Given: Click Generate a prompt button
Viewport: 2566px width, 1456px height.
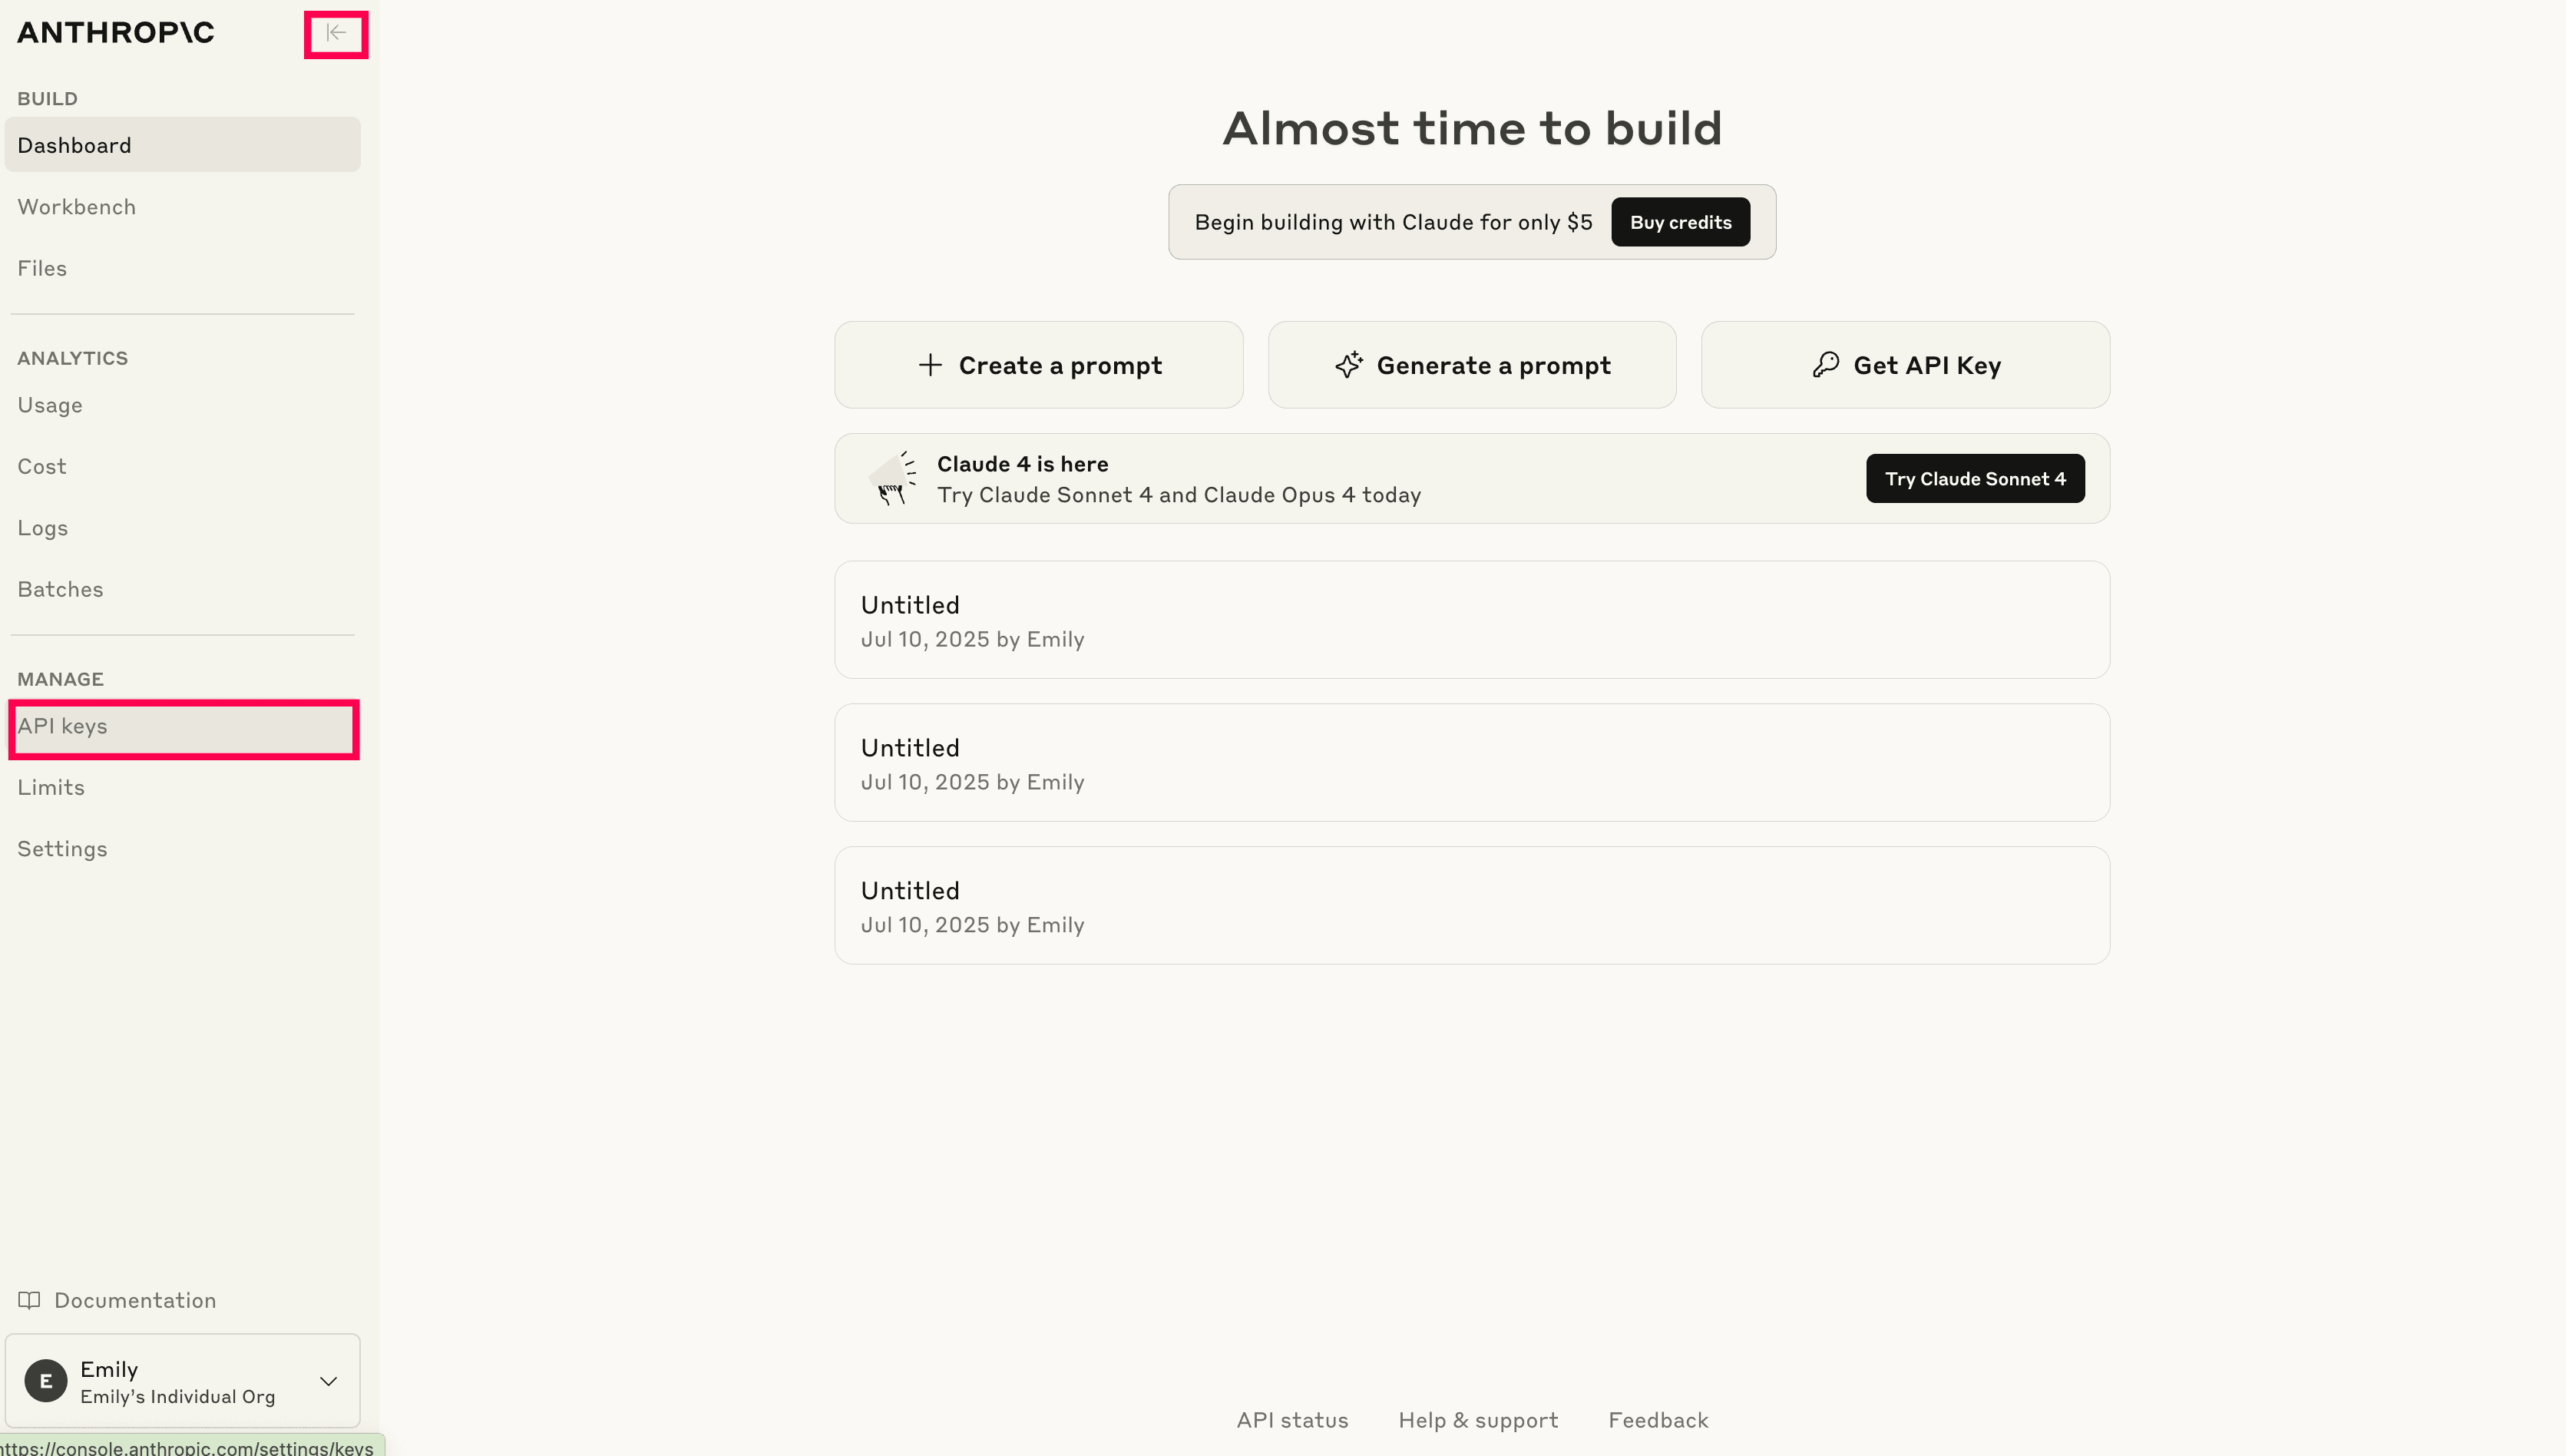Looking at the screenshot, I should click(1471, 365).
